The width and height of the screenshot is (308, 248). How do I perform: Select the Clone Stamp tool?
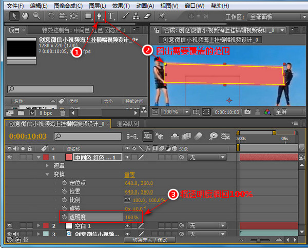136,16
